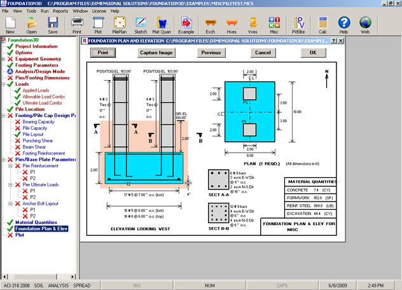The image size is (402, 290).
Task: Open the File menu
Action: point(5,11)
